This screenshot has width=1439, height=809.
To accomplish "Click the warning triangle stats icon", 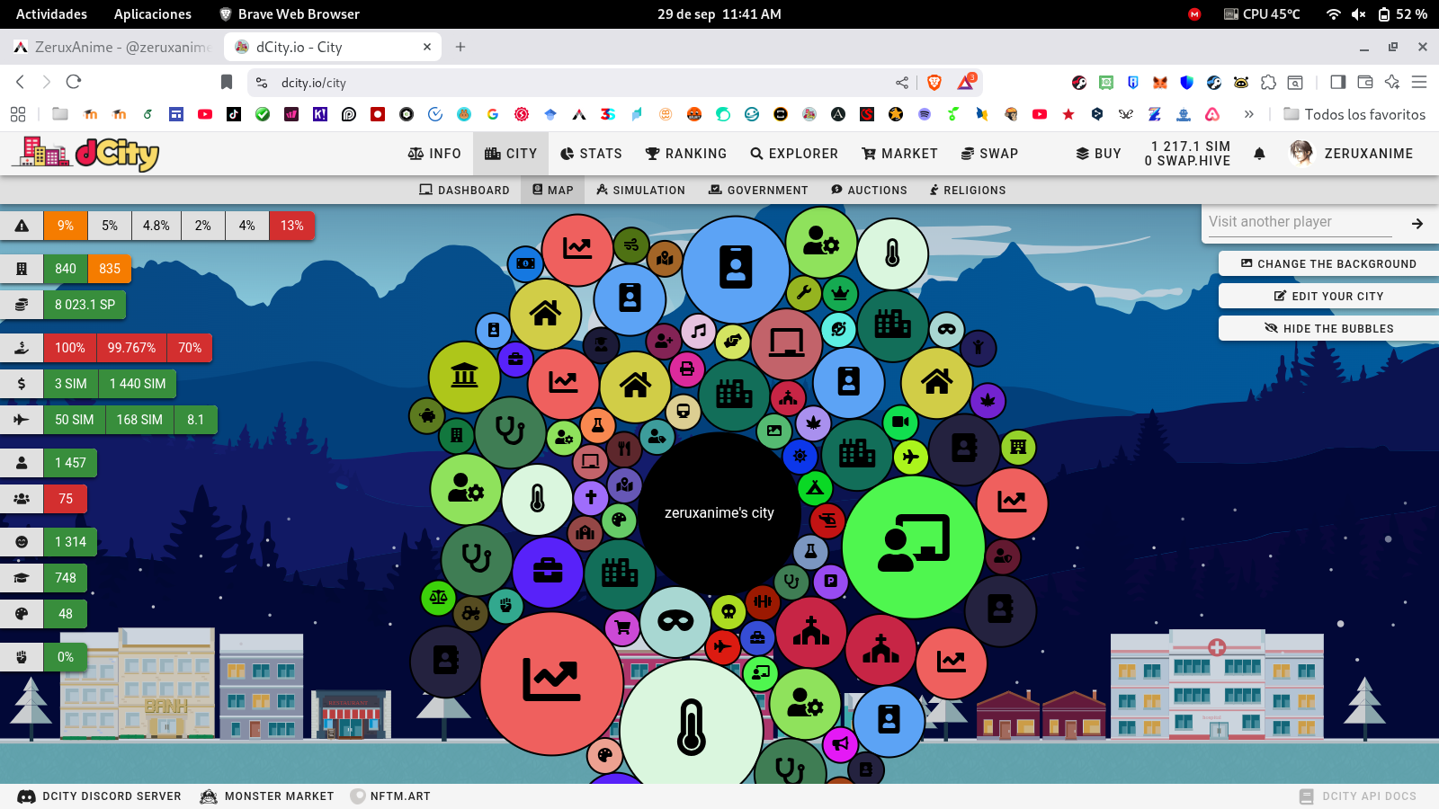I will point(22,226).
